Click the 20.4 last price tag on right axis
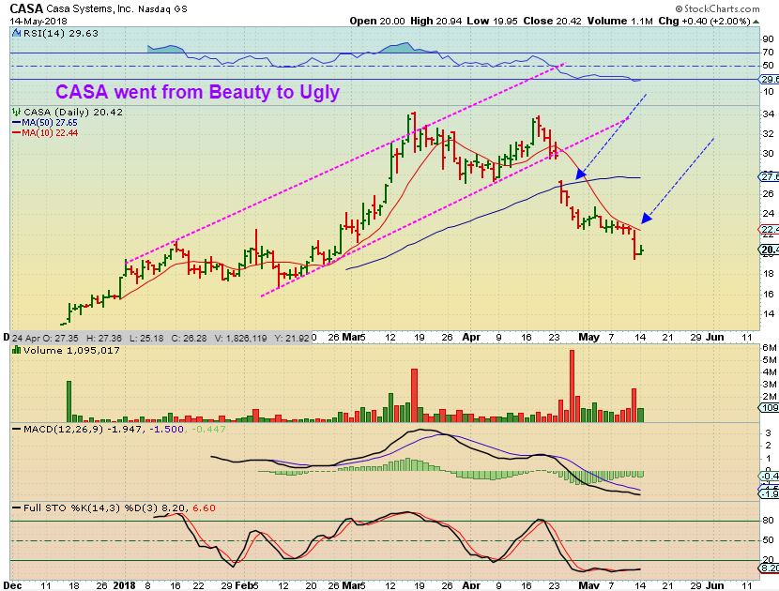The height and width of the screenshot is (591, 779). 769,250
